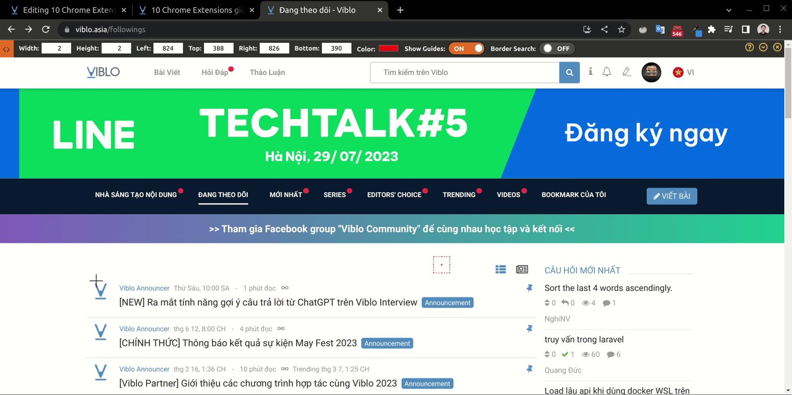Toggle the Chrome side panel

point(745,29)
